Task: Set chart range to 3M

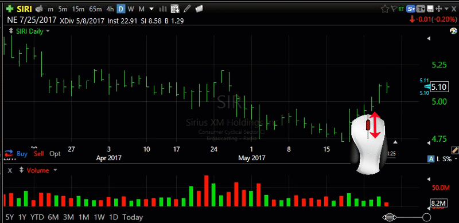Action: coord(68,217)
